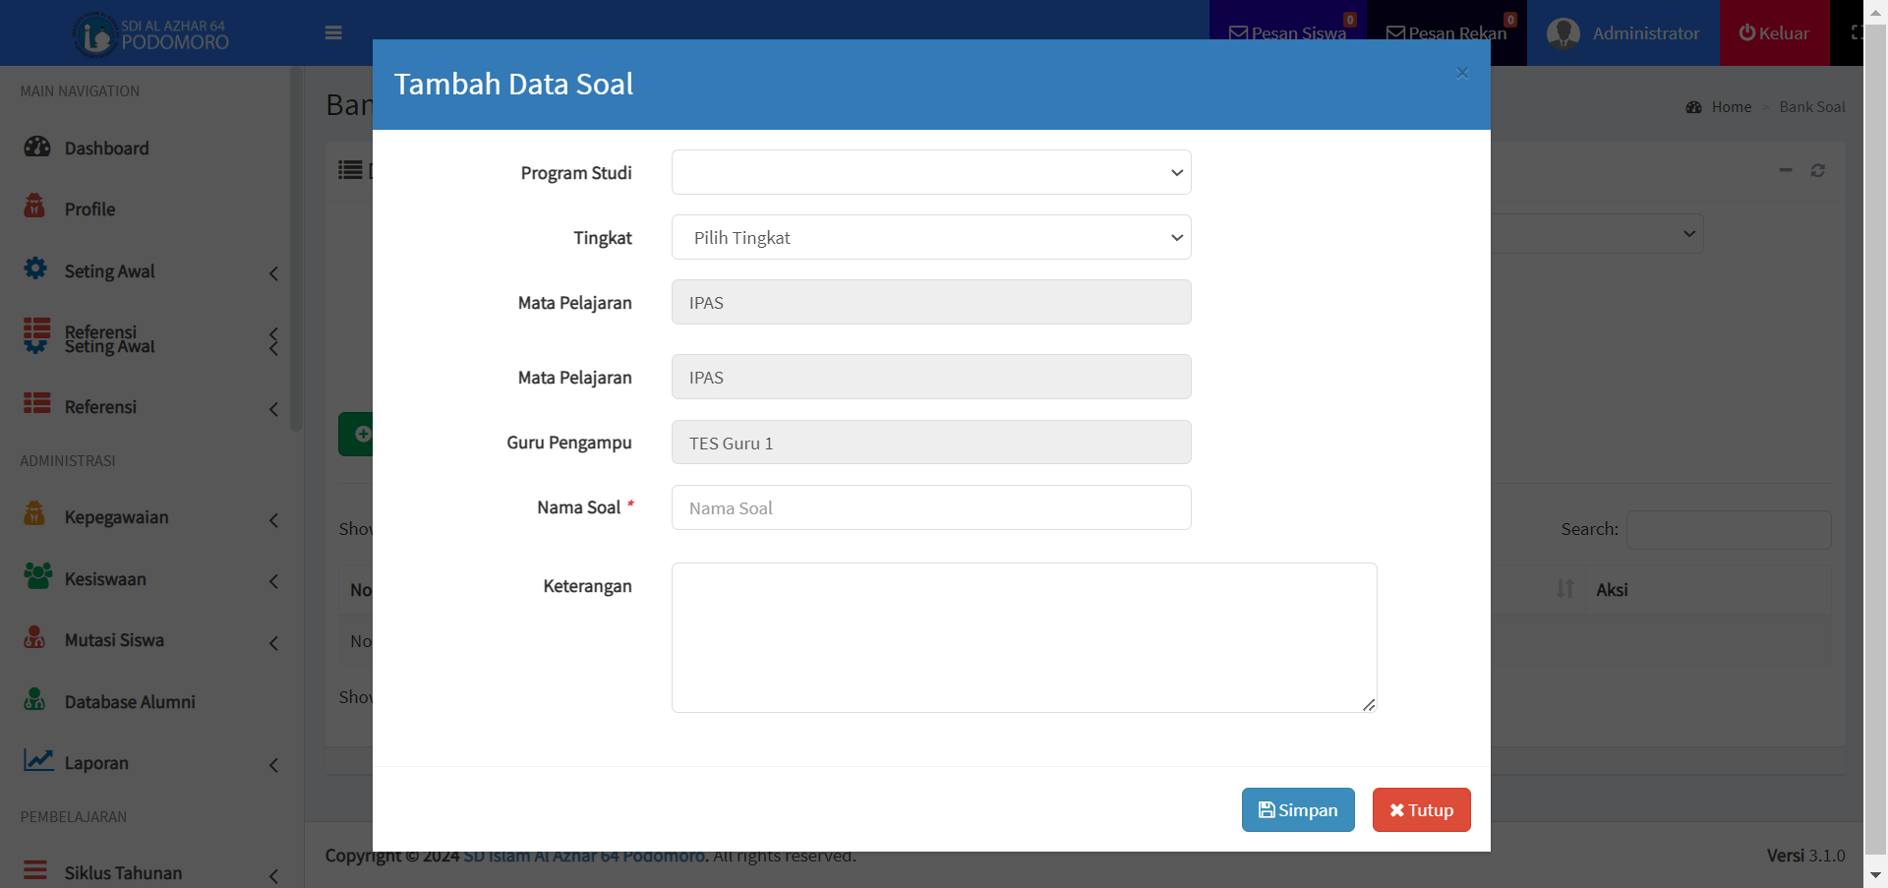Toggle sidebar with hamburger menu icon
Screen dimensions: 1888x888
tap(333, 32)
